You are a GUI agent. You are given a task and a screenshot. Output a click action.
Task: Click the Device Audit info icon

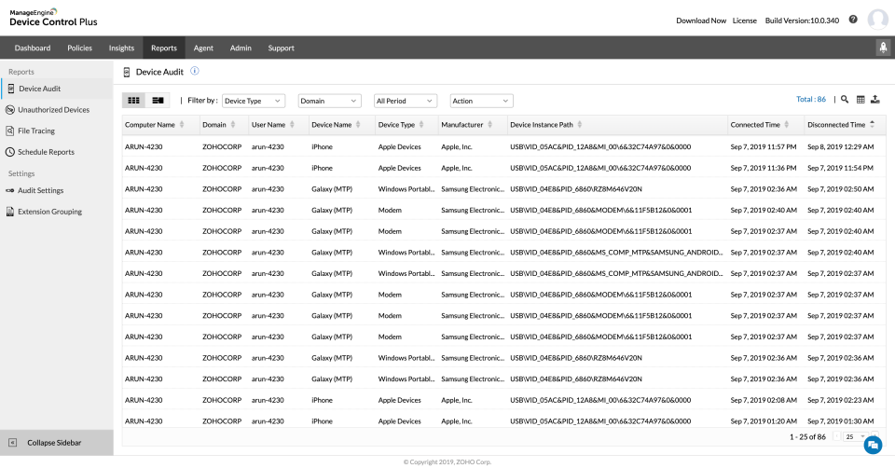tap(195, 71)
